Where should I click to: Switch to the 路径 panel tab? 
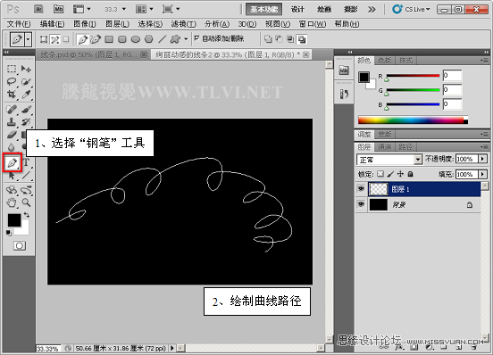coord(405,147)
